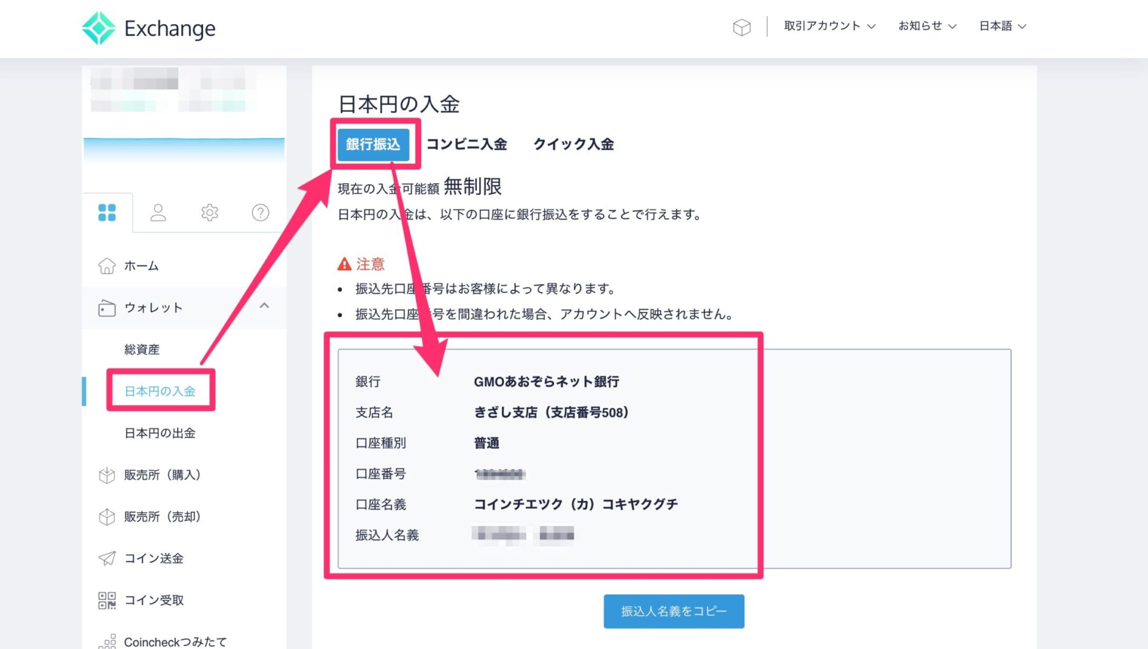Click the Coincheck Exchange logo

point(149,28)
